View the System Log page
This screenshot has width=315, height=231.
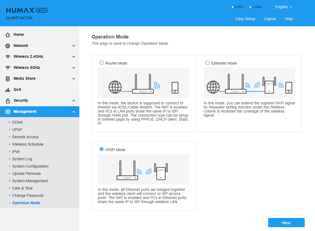pos(22,159)
